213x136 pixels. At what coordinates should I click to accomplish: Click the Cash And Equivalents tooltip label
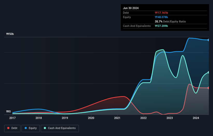coord(137,26)
